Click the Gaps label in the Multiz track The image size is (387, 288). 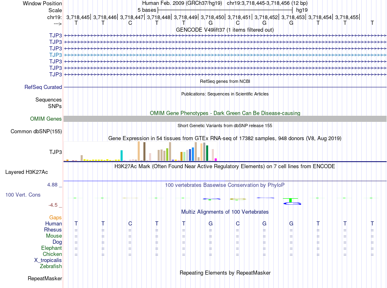click(55, 218)
